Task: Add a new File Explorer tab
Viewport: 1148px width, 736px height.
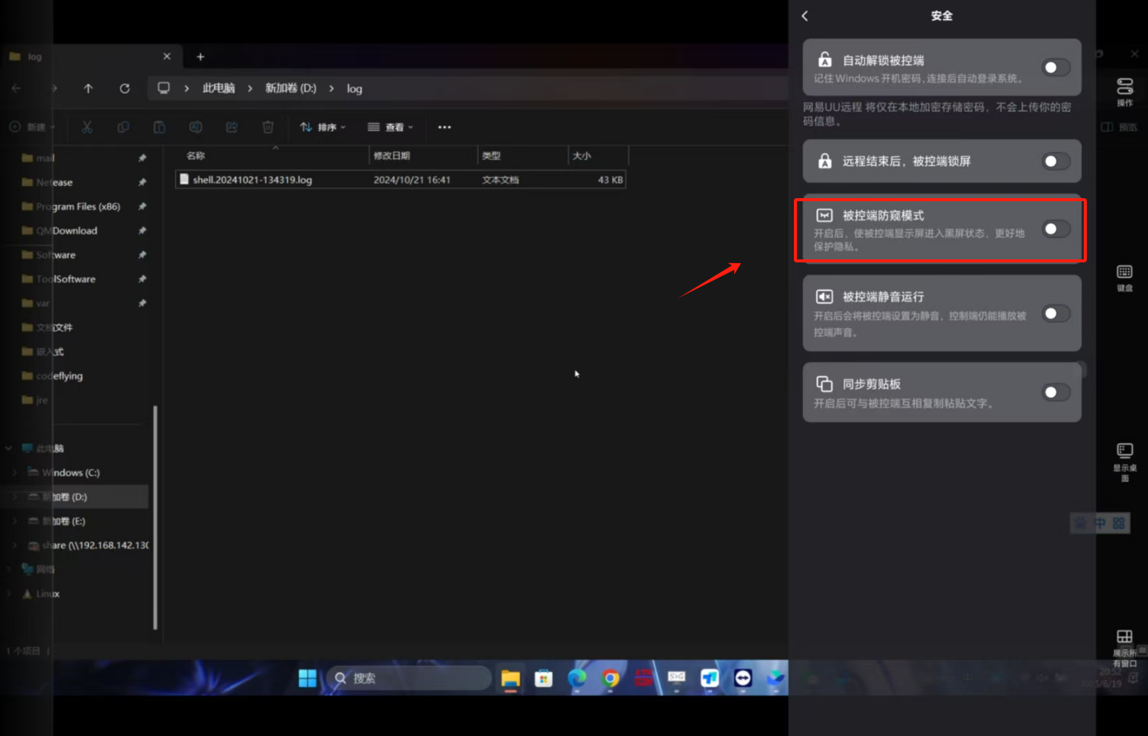Action: 200,57
